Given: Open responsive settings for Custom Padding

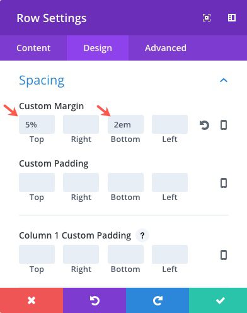Looking at the screenshot, I should 224,183.
